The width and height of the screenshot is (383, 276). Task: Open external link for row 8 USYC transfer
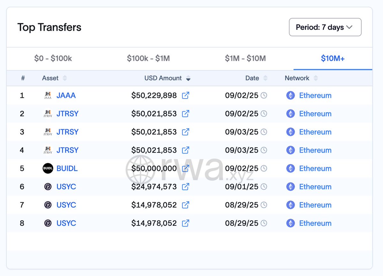[185, 223]
